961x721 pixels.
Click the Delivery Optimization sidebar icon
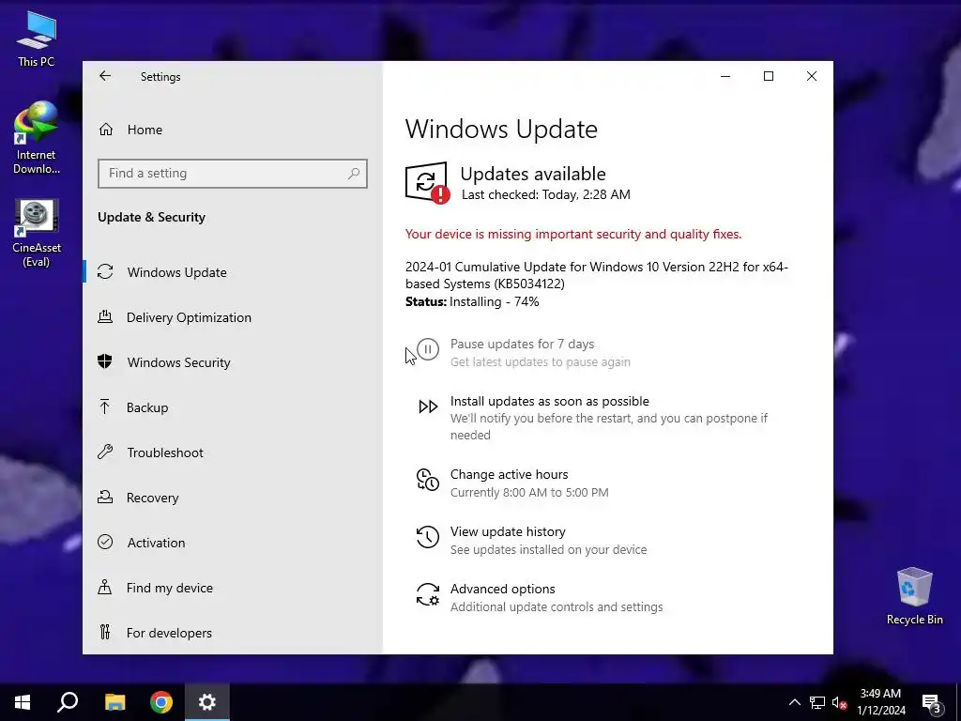click(105, 317)
